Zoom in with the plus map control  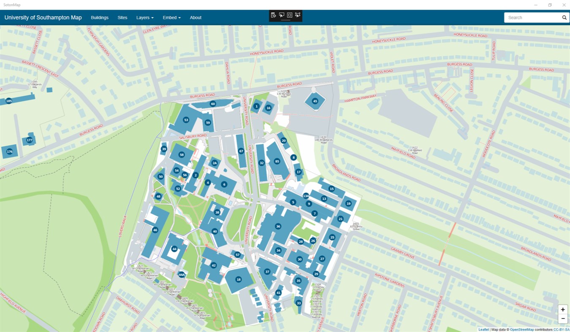pyautogui.click(x=562, y=309)
